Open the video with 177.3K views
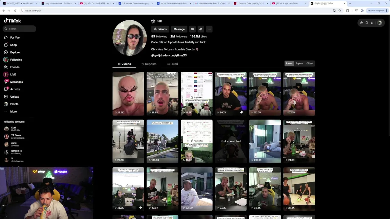Screen dimensions: 390x219 299,94
